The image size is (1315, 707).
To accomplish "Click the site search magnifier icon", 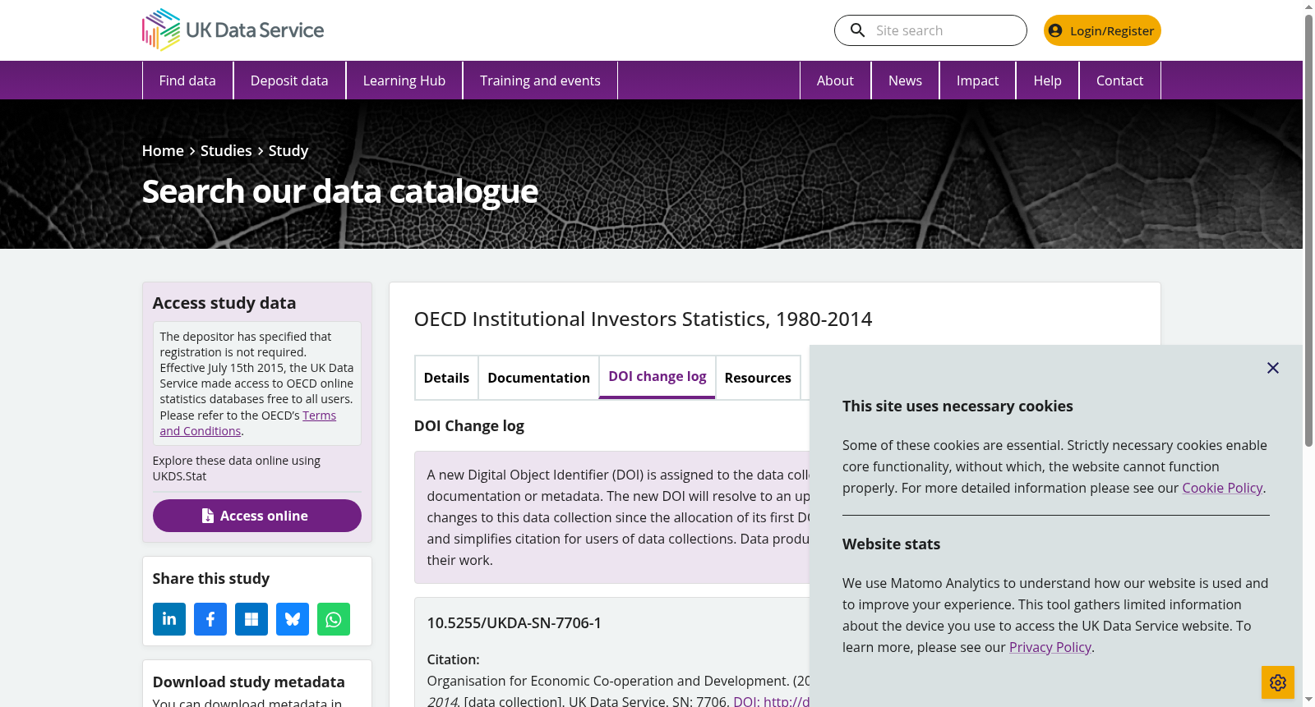I will pyautogui.click(x=857, y=30).
